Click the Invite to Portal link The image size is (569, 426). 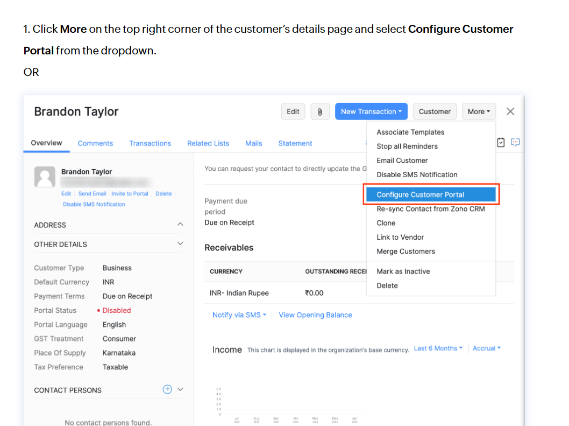click(130, 193)
